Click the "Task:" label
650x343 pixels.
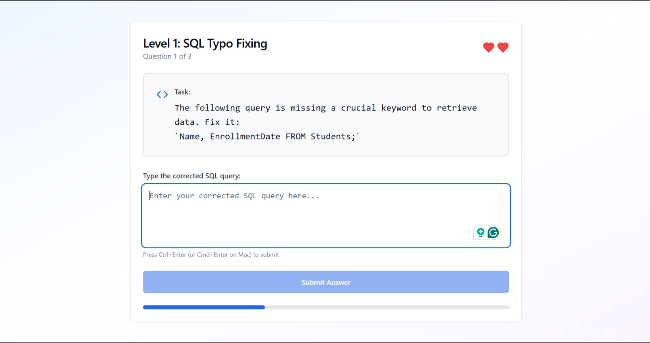click(182, 92)
